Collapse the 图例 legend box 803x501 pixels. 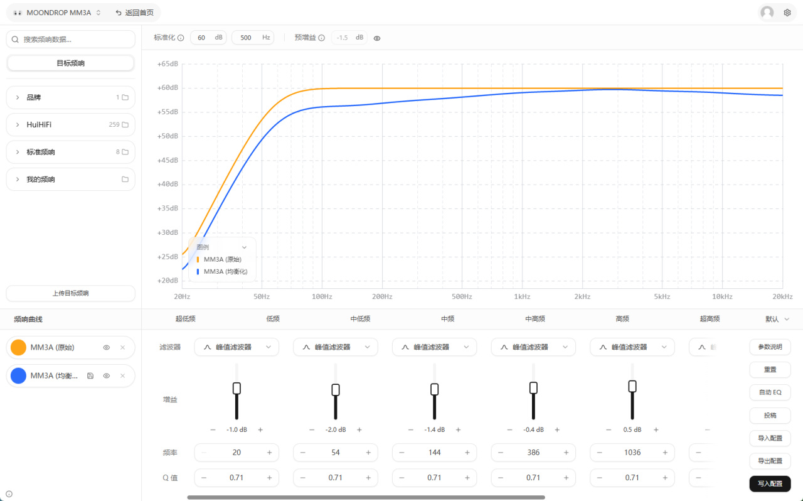point(245,247)
